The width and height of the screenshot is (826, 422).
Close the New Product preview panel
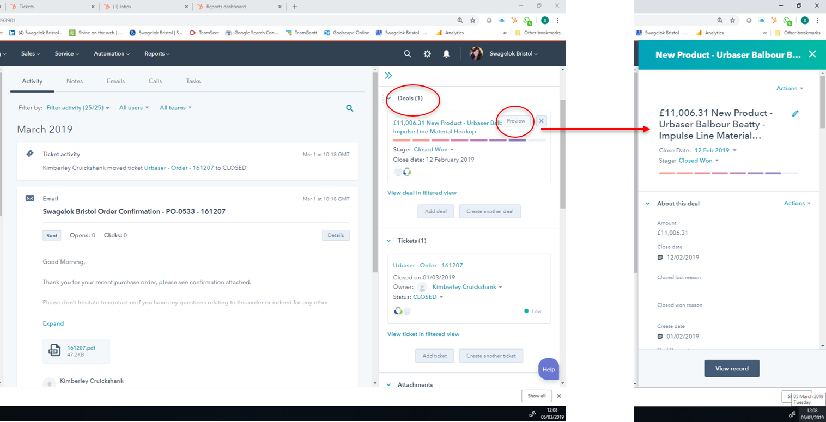(x=812, y=54)
